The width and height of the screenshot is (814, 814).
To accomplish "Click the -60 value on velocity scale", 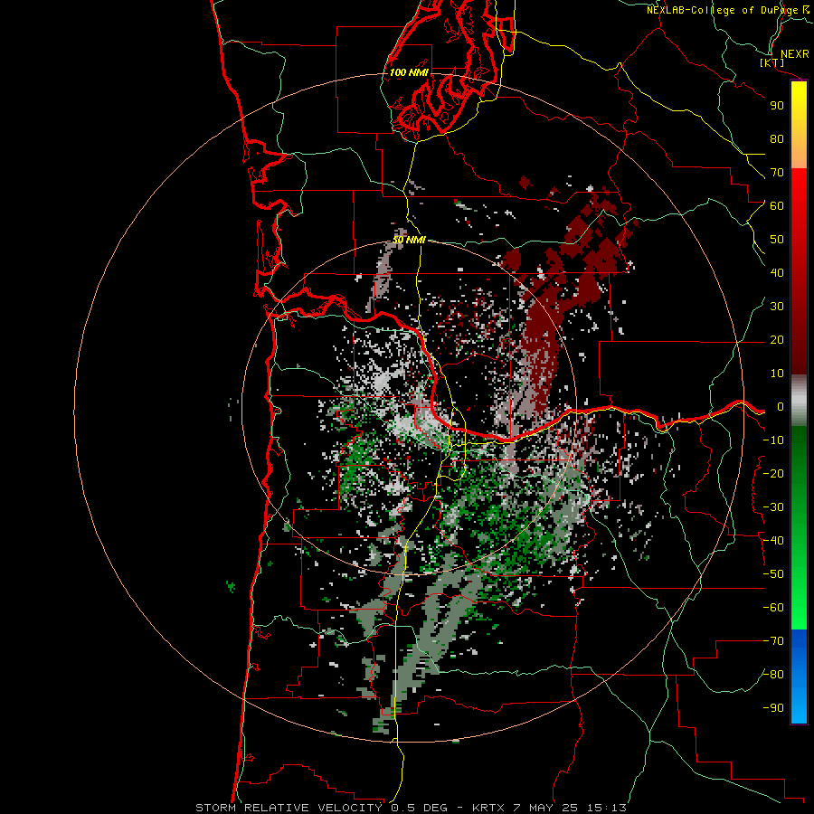I will pos(773,608).
